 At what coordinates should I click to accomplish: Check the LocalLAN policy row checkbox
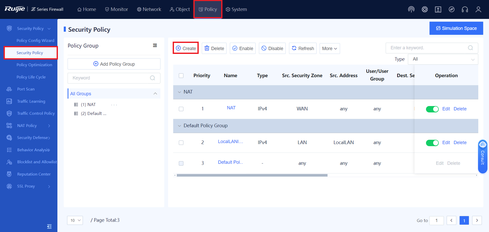click(x=181, y=143)
